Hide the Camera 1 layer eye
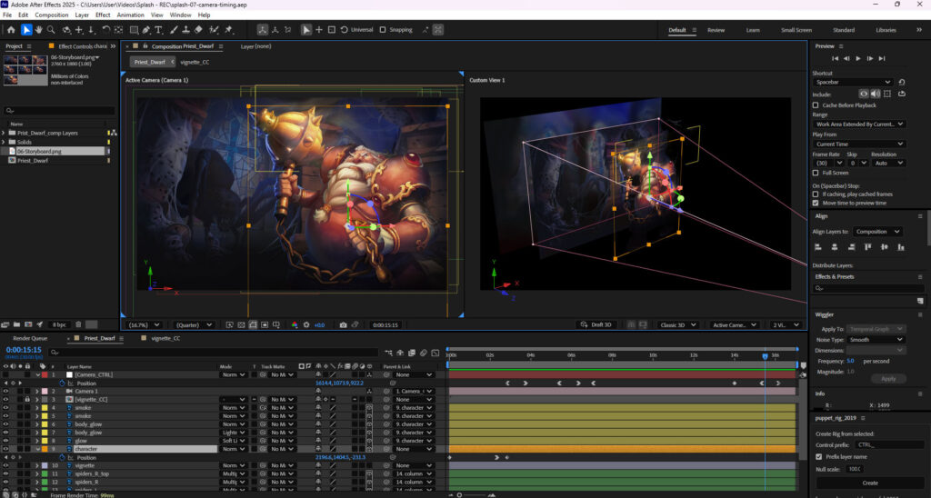 [x=6, y=391]
